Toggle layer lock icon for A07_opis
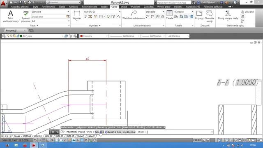 (18, 36)
